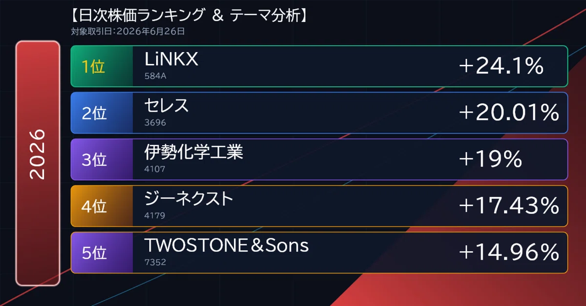586x306 pixels.
Task: Click the +20.01% gain value
Action: (509, 113)
